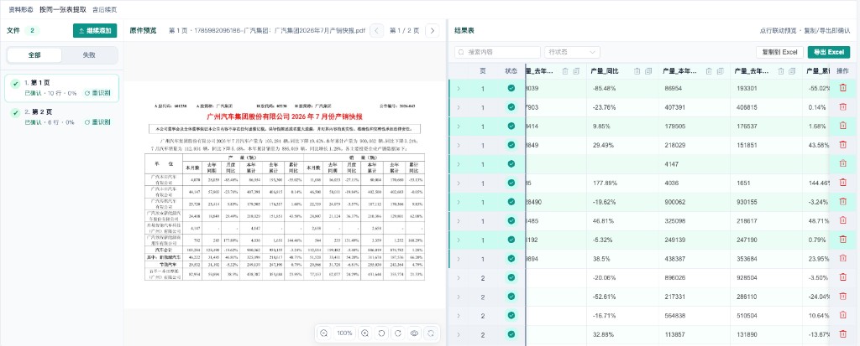Click 重识别 for 第 1 页
Image resolution: width=860 pixels, height=346 pixels.
[97, 93]
